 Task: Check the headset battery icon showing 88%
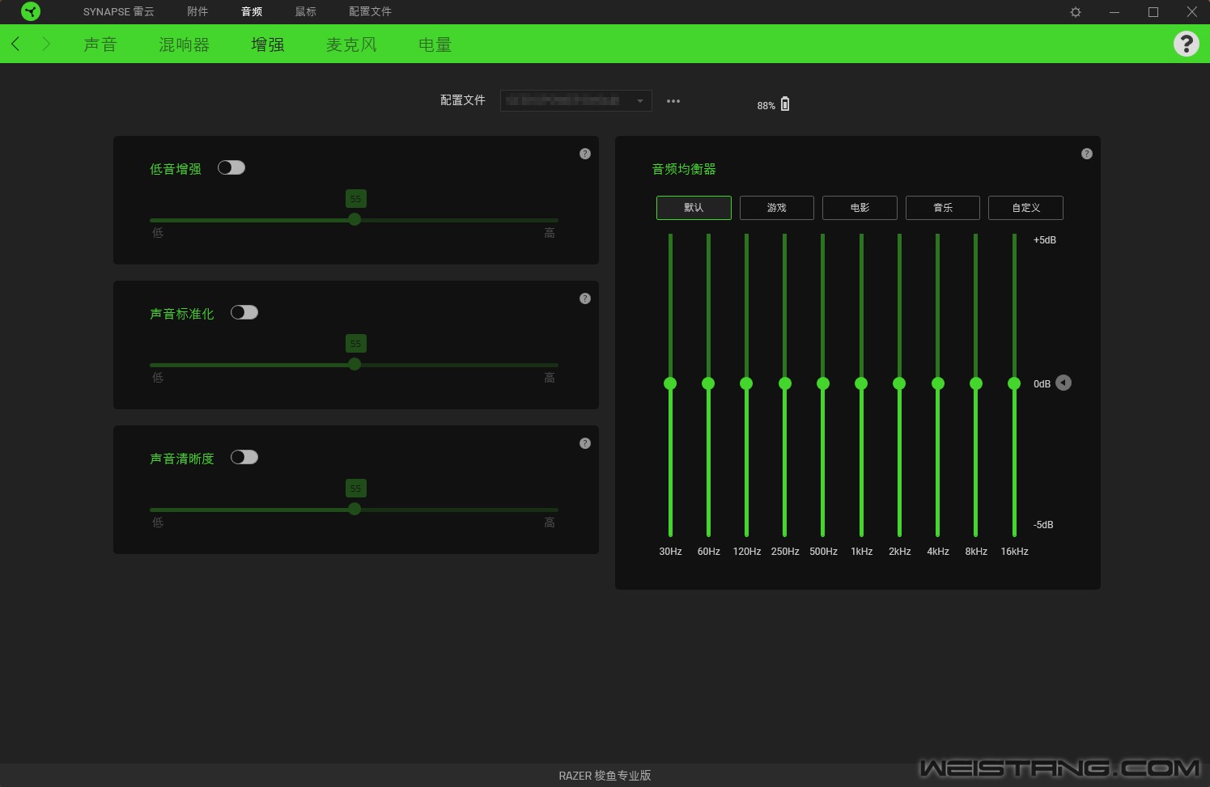coord(785,104)
